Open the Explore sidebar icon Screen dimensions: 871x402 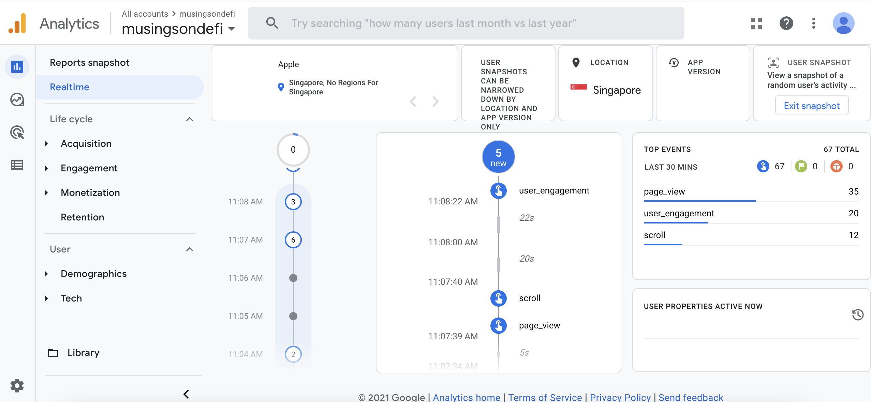pos(17,99)
